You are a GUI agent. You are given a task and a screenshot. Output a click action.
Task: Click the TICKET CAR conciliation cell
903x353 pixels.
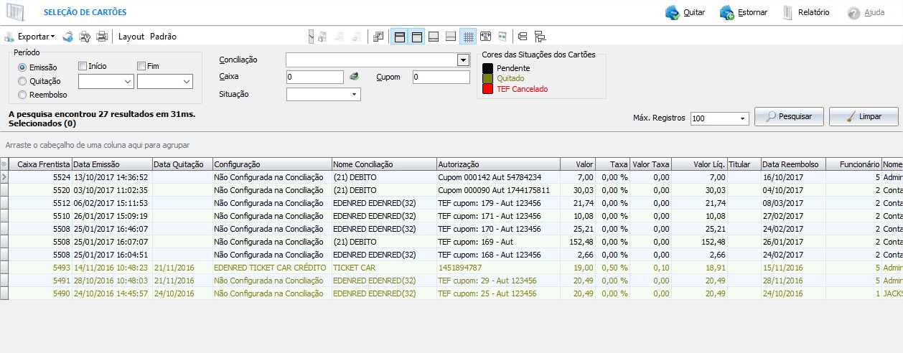(x=384, y=267)
